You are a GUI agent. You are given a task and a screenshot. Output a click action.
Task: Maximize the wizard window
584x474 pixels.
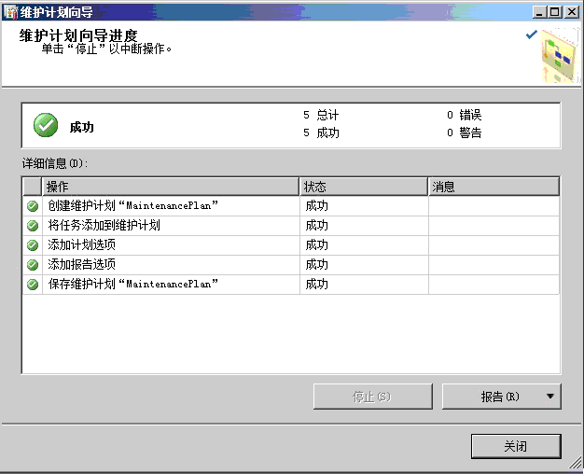point(556,11)
